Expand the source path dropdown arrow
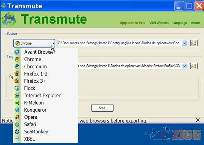 coord(185,43)
